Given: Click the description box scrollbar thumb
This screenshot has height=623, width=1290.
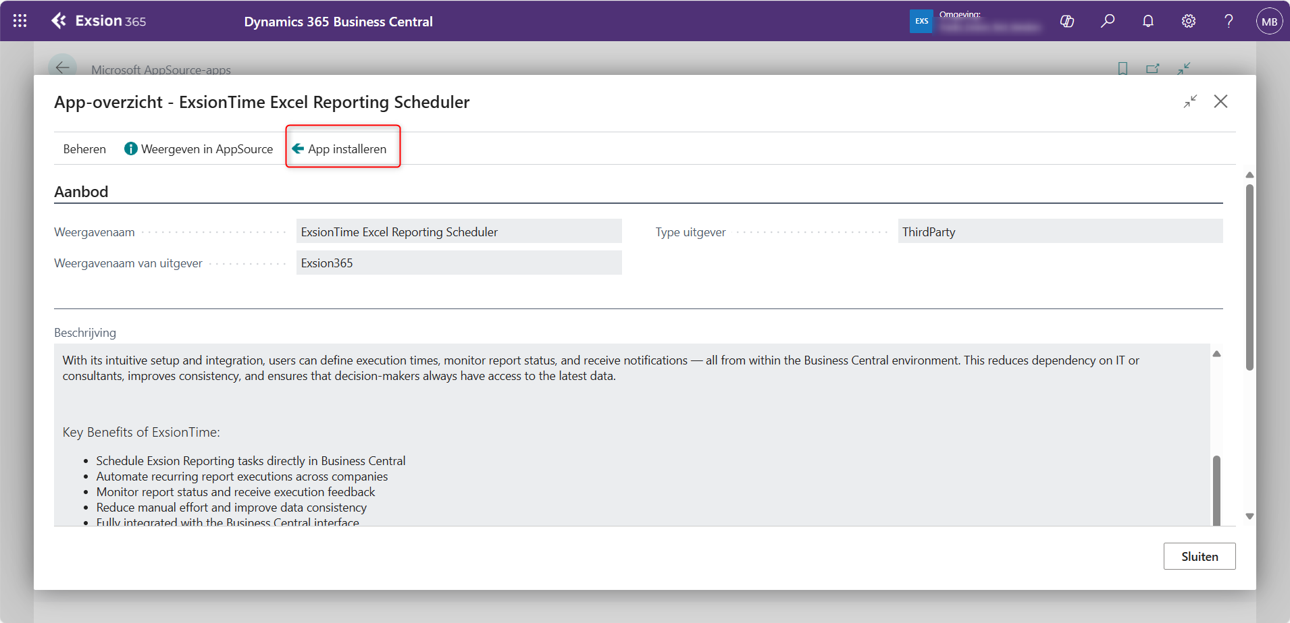Looking at the screenshot, I should pyautogui.click(x=1216, y=490).
